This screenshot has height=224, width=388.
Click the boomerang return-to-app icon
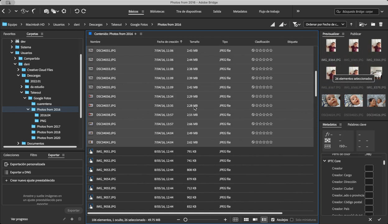(34, 11)
